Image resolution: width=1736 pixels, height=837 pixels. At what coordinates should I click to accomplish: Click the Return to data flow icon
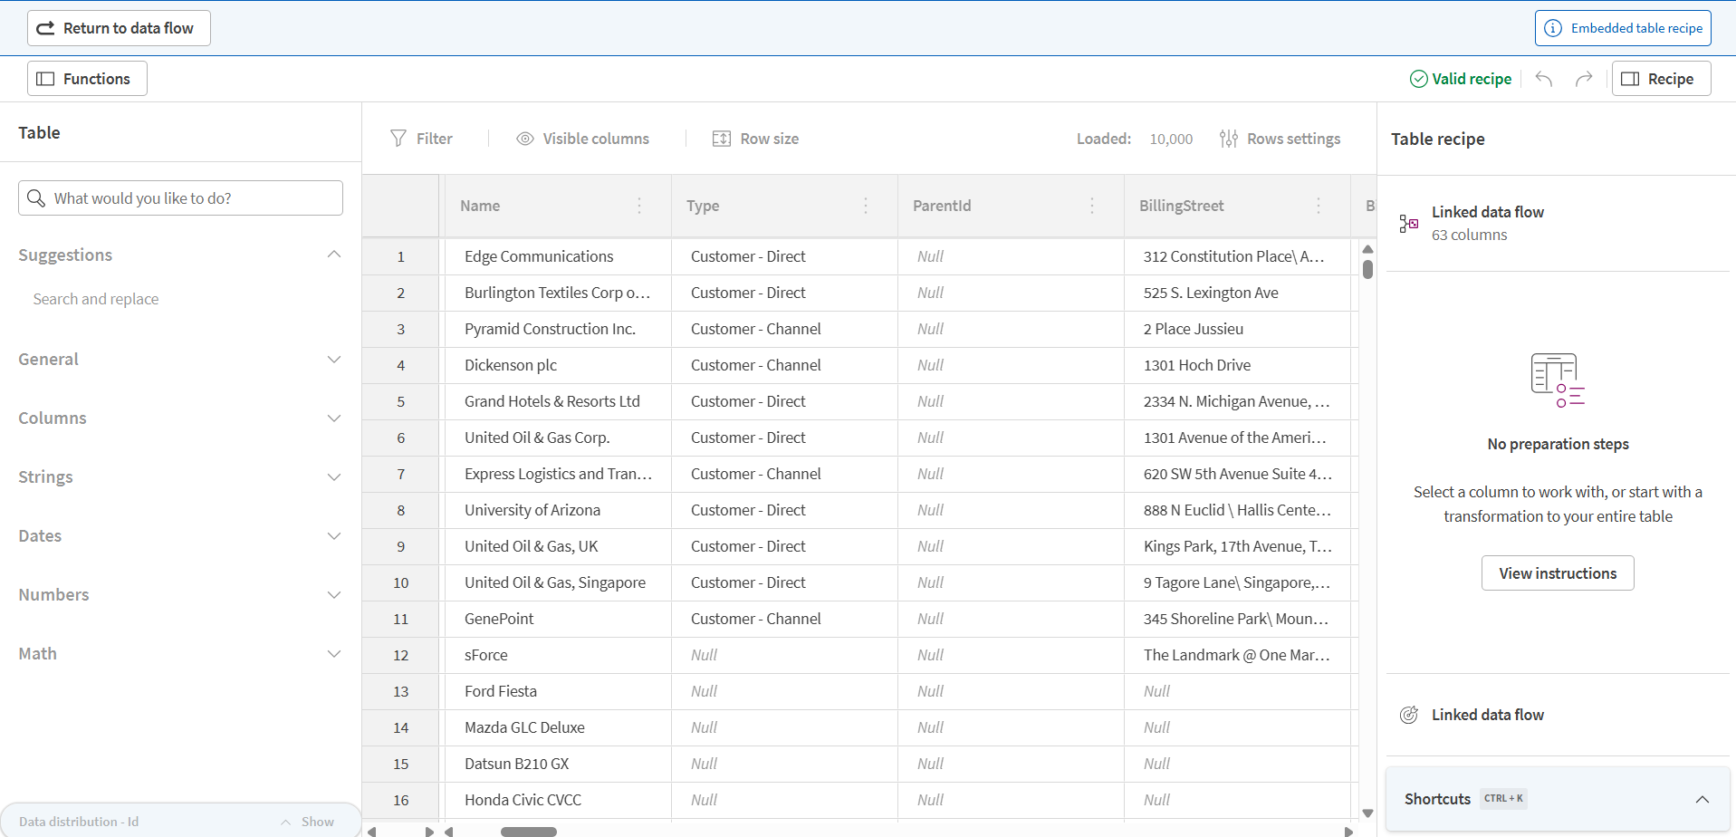click(x=45, y=27)
